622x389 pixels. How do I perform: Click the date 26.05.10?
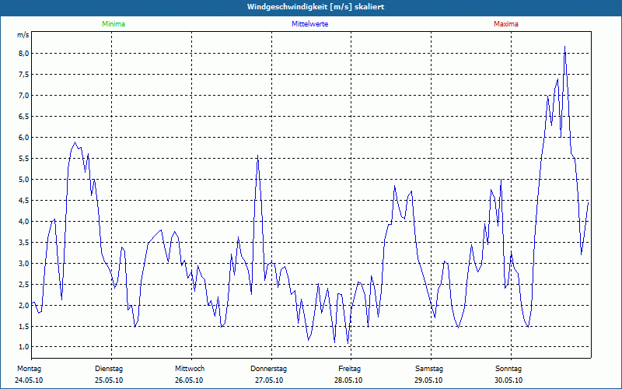click(x=189, y=380)
